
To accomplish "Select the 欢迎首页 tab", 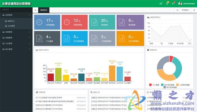I will (x=44, y=10).
